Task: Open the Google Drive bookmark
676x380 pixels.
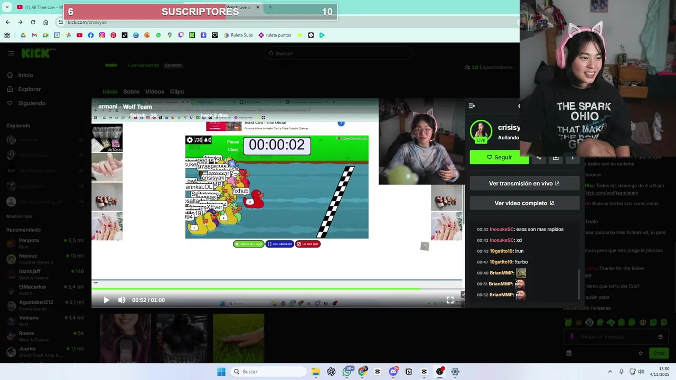Action: [23, 35]
